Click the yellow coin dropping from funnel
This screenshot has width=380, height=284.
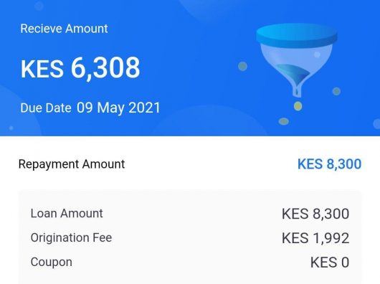(298, 106)
